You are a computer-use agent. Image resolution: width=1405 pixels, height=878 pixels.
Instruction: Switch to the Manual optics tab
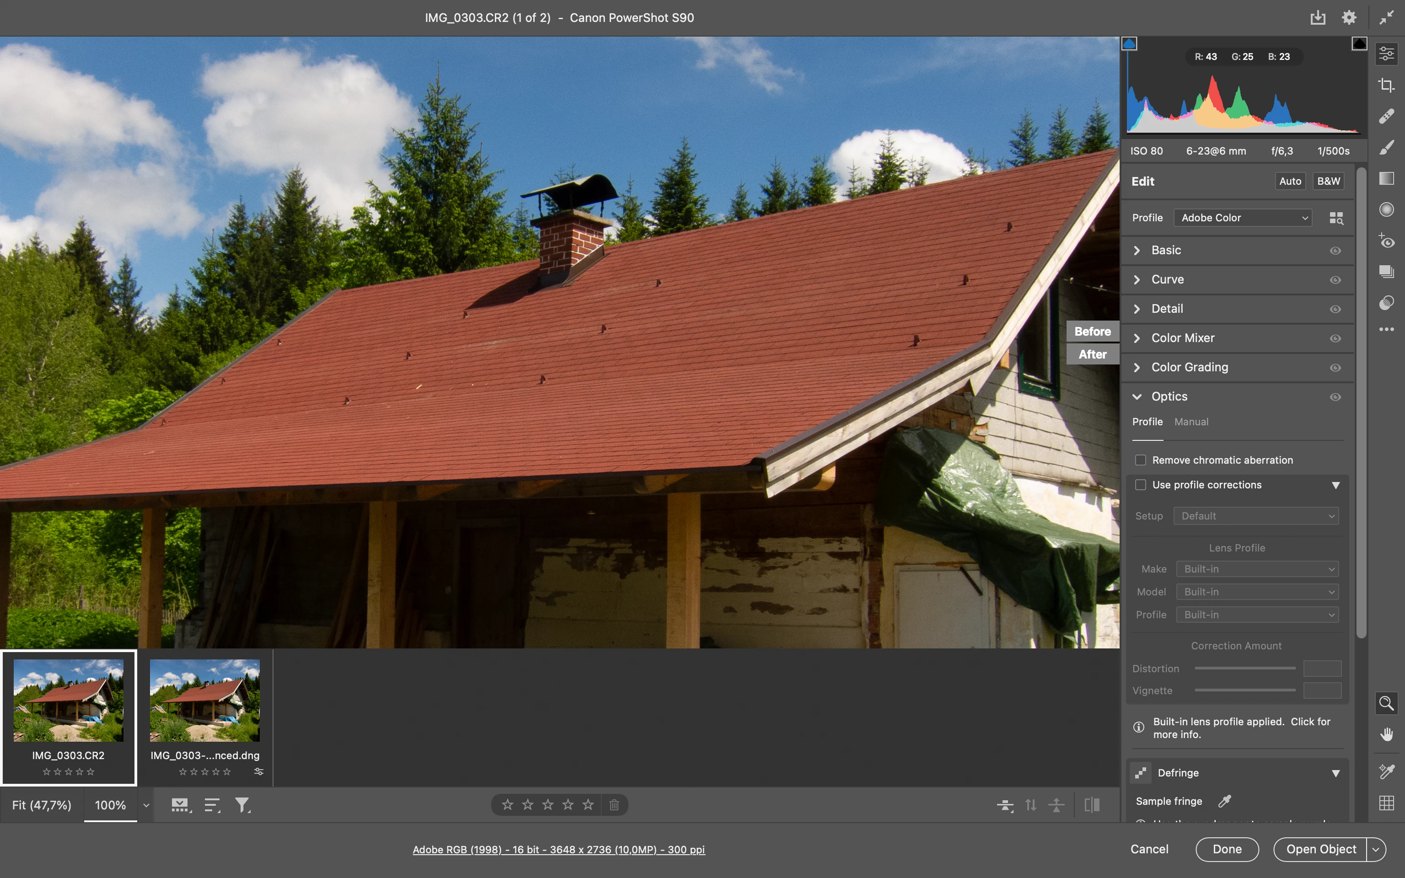coord(1191,422)
